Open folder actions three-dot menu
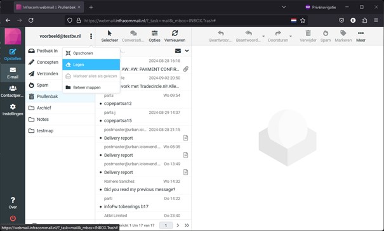This screenshot has height=231, width=384. click(x=91, y=36)
